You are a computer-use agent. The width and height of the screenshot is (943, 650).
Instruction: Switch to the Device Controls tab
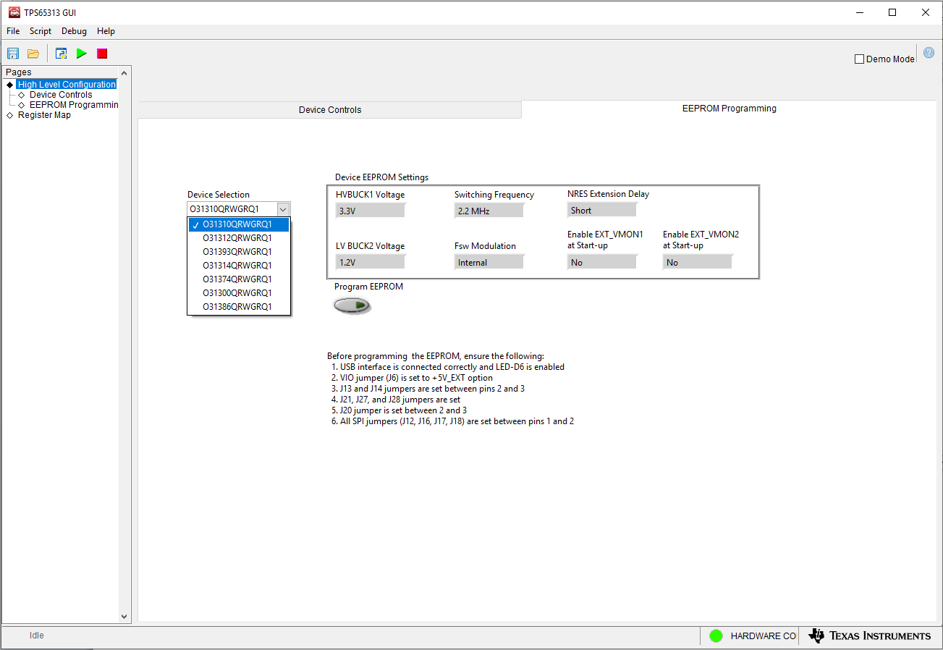330,110
